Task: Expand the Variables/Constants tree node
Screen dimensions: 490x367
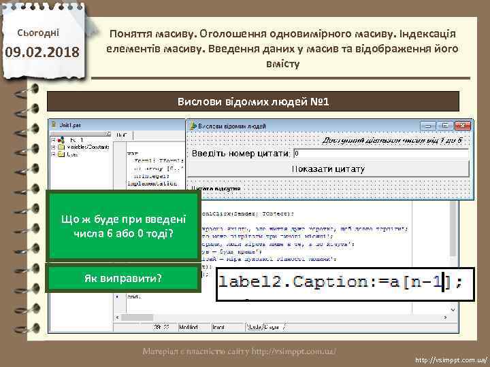Action: 53,147
